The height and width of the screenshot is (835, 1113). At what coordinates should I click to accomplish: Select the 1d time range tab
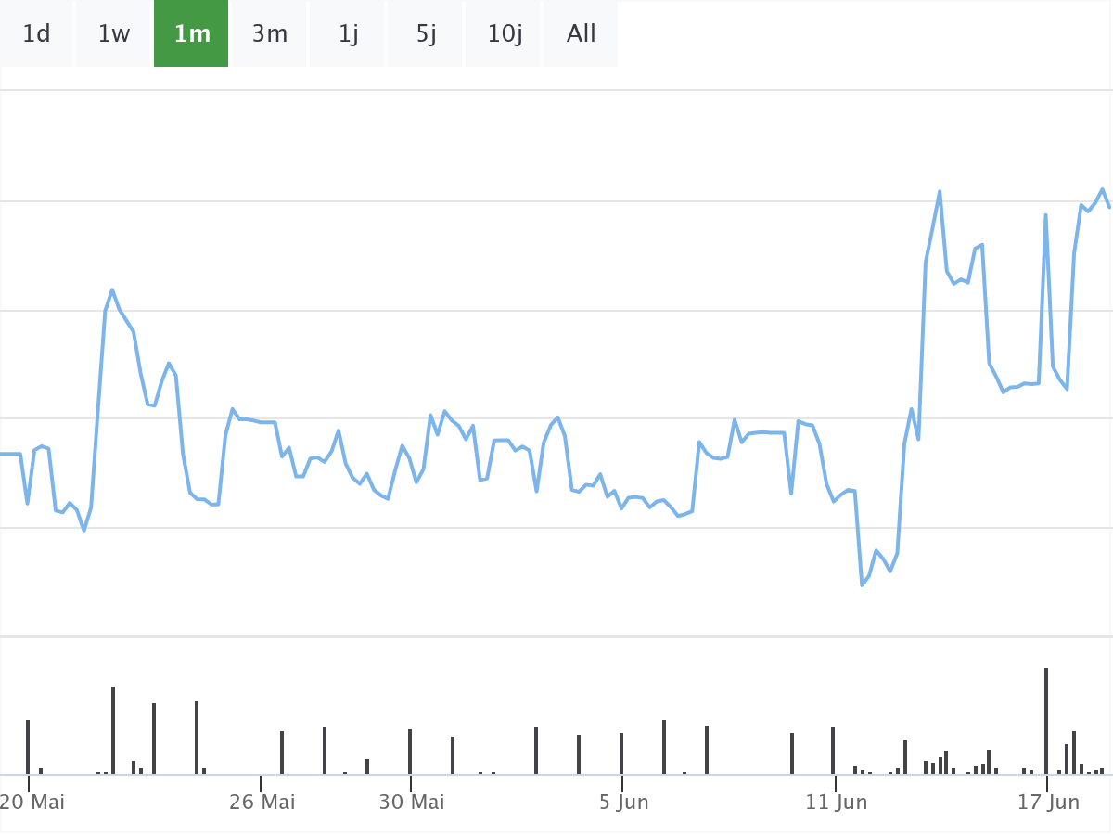36,34
